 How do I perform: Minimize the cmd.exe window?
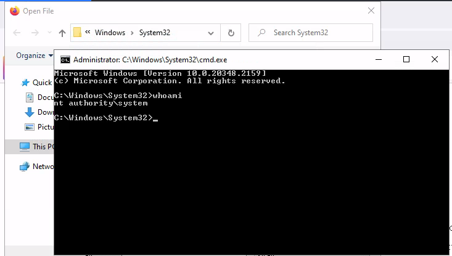click(x=379, y=59)
